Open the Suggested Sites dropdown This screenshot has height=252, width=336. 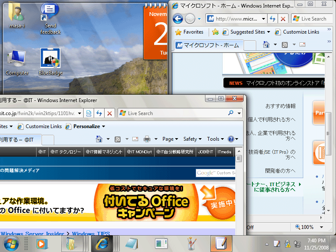tap(247, 32)
